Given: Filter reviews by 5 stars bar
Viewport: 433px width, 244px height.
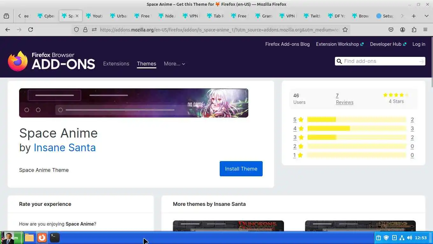Looking at the screenshot, I should pyautogui.click(x=357, y=119).
